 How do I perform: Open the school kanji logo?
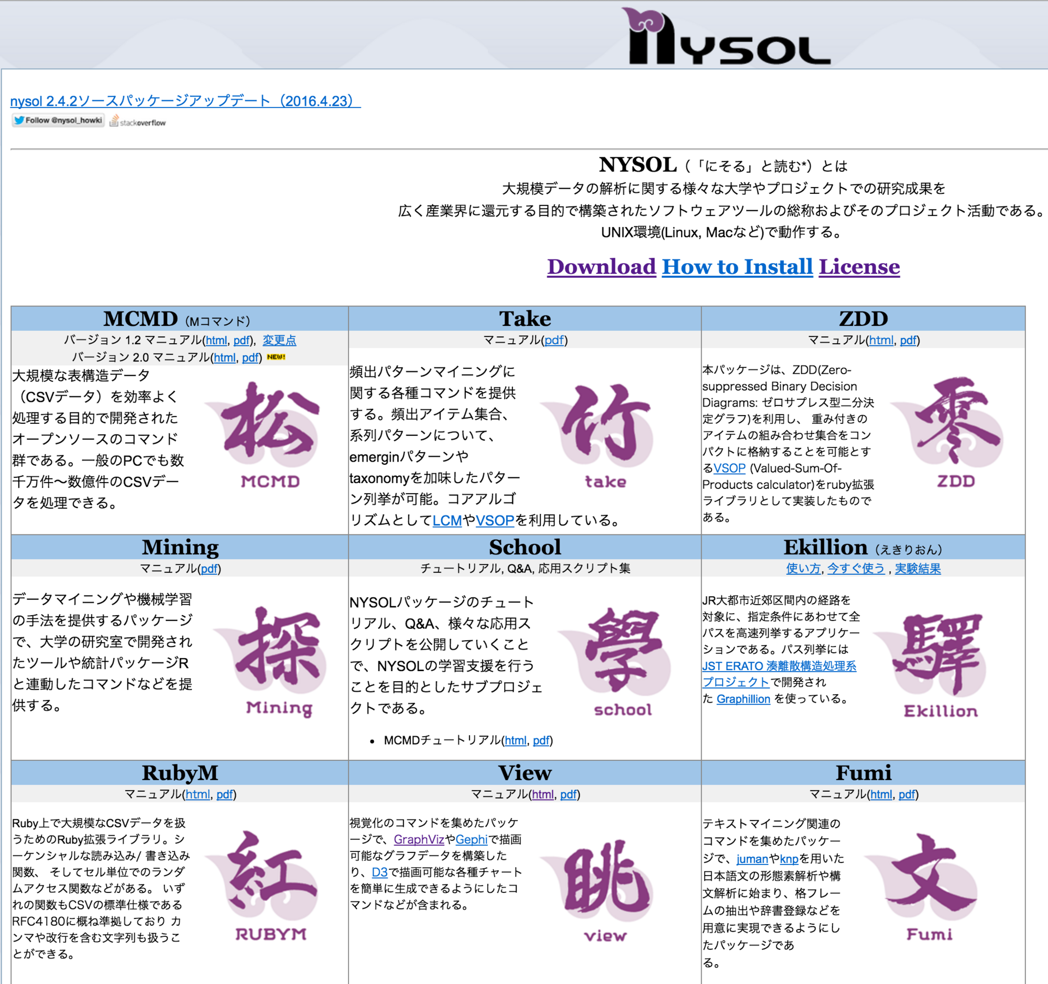point(615,662)
